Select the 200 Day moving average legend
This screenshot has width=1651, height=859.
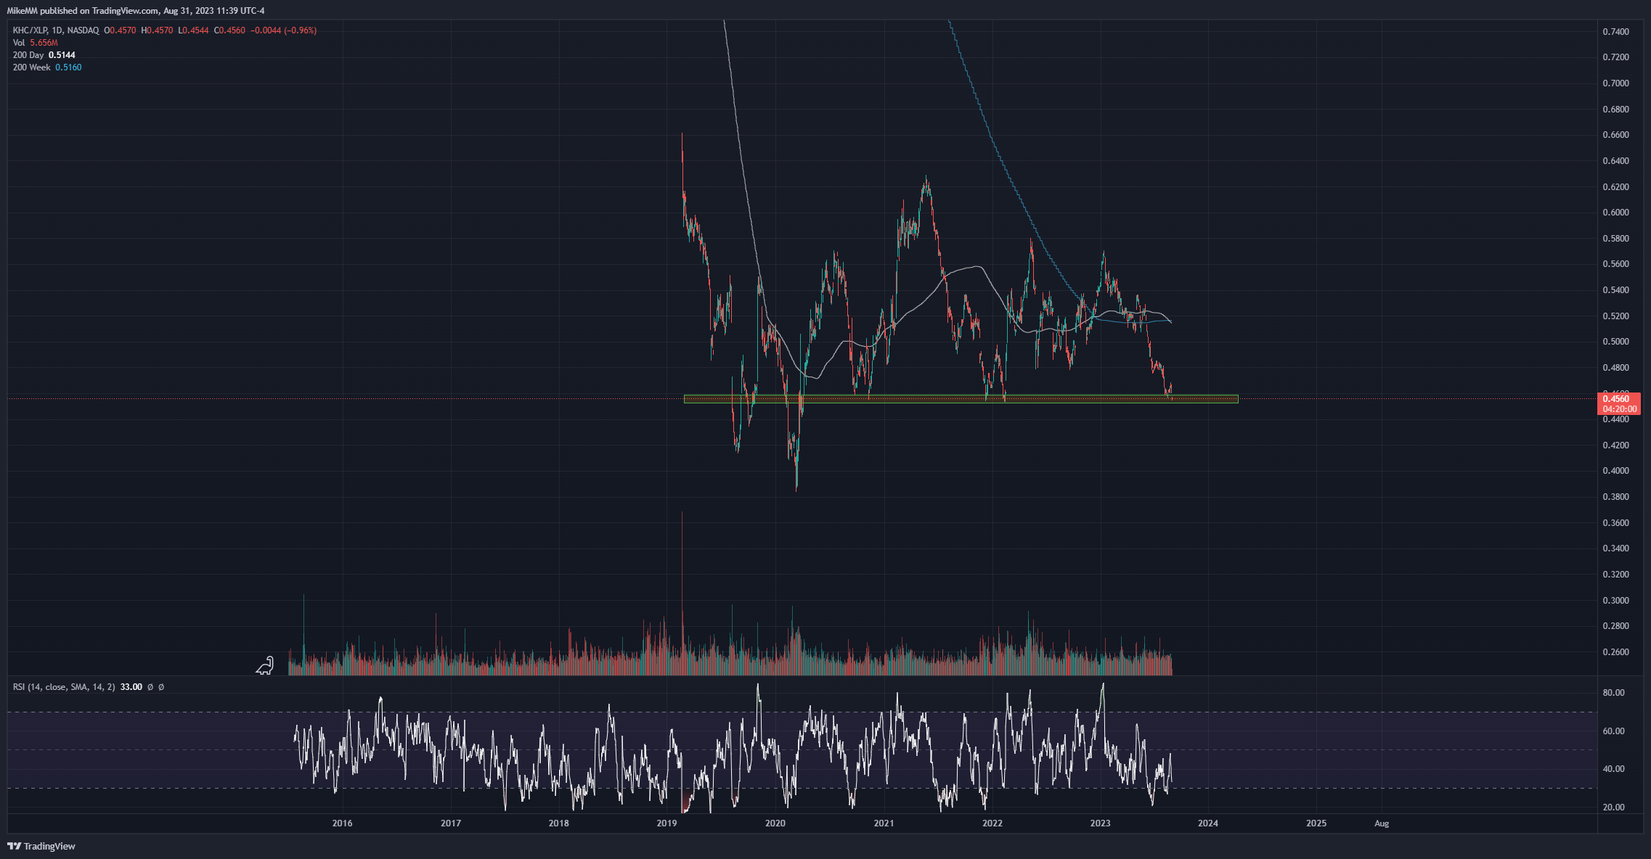[x=44, y=55]
